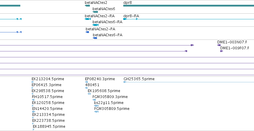The image size is (254, 131).
Task: Select the RH10517.5prime arrow glyph
Action: 33,100
